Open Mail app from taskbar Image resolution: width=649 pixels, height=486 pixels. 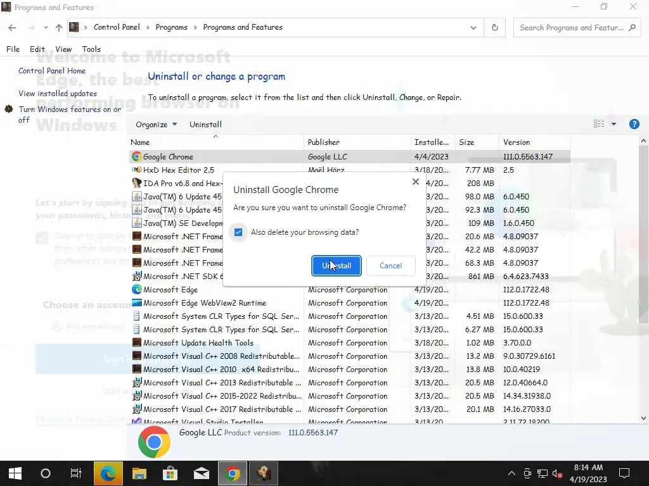click(201, 473)
